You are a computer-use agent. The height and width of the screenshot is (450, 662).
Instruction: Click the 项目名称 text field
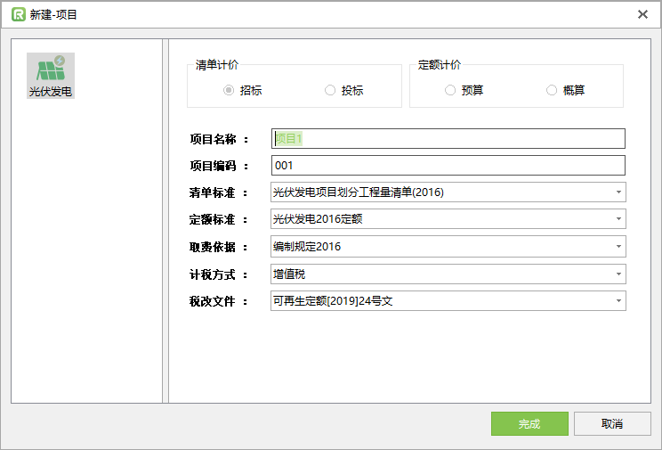tap(448, 139)
